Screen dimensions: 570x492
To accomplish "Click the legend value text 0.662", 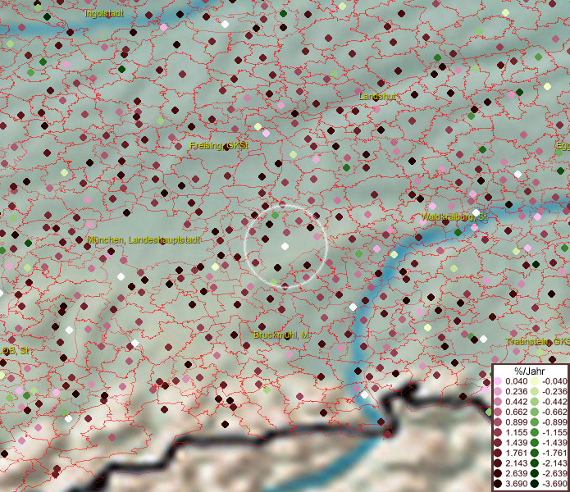I will click(517, 412).
